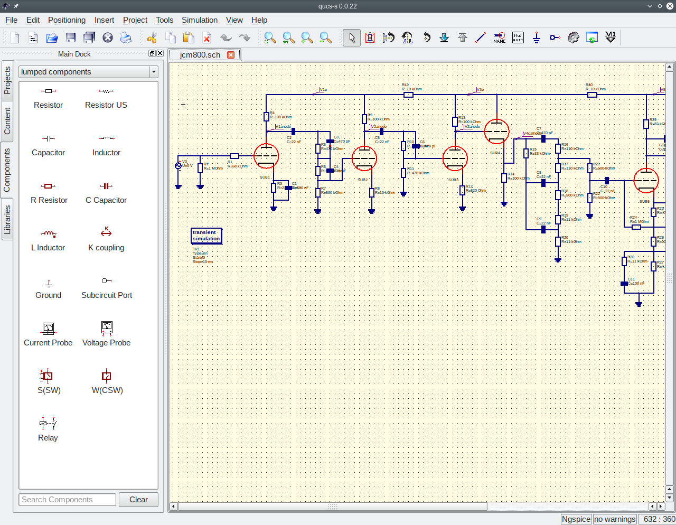Click the Simulate gear icon
The width and height of the screenshot is (676, 525).
[x=573, y=37]
